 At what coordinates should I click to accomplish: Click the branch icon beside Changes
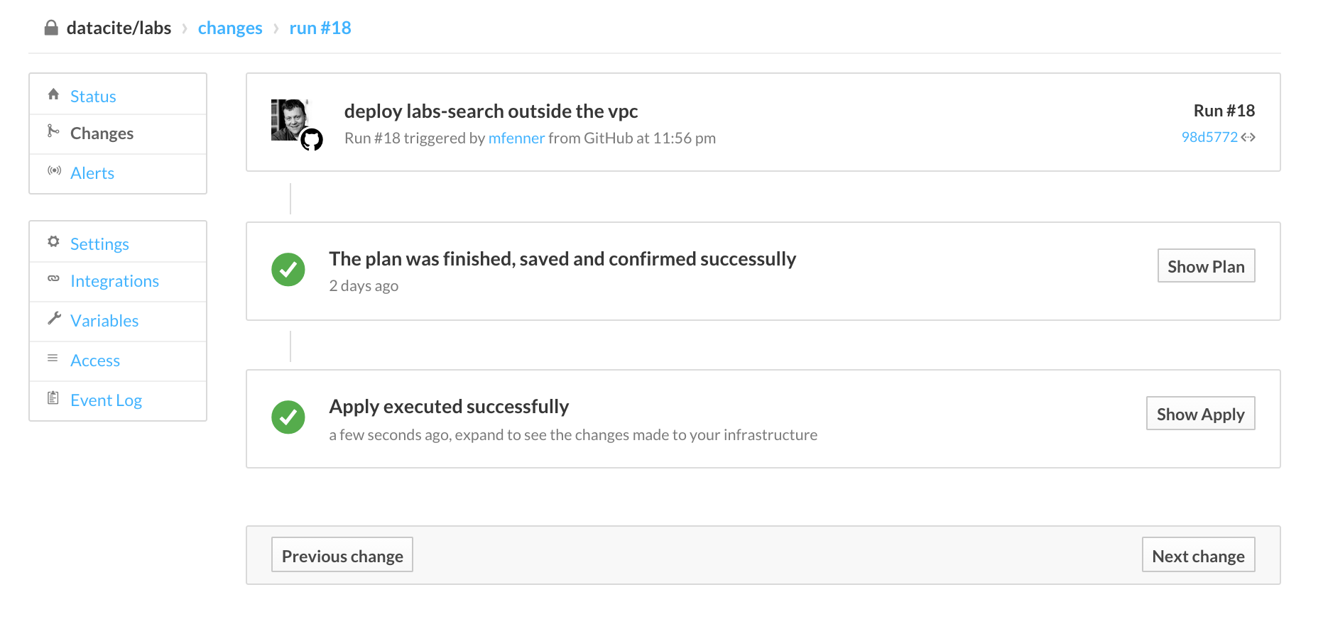tap(53, 131)
